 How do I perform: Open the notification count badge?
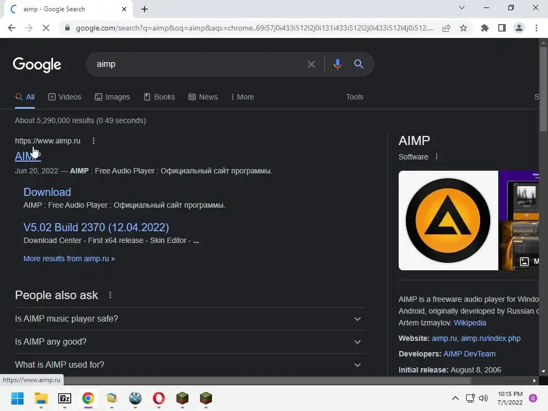(533, 398)
